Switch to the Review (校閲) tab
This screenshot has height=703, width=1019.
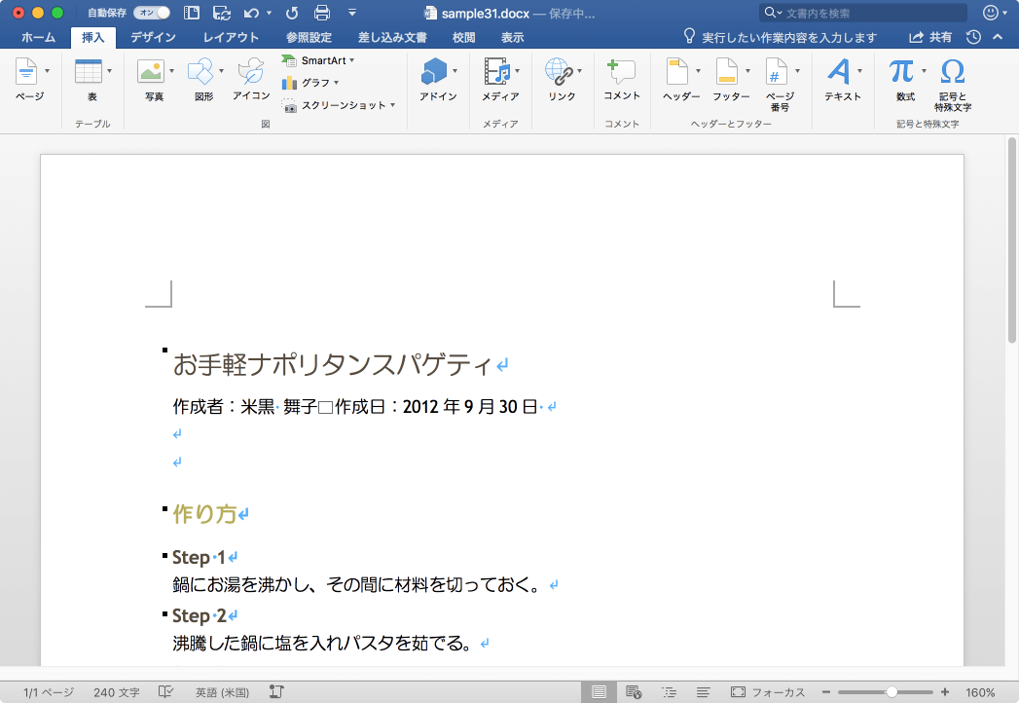click(463, 37)
